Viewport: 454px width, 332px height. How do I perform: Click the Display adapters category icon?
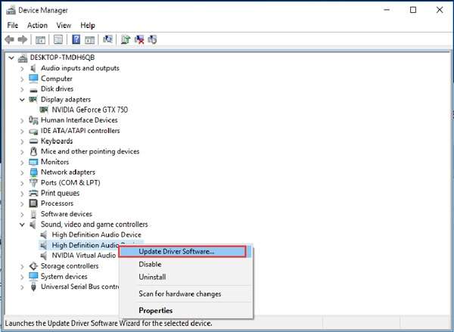point(33,100)
